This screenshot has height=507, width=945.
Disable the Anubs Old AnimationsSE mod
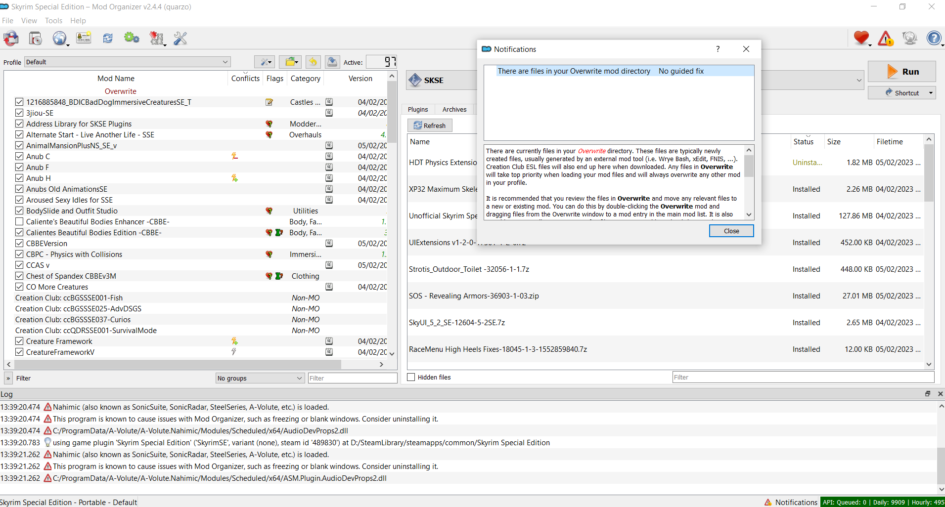tap(19, 189)
